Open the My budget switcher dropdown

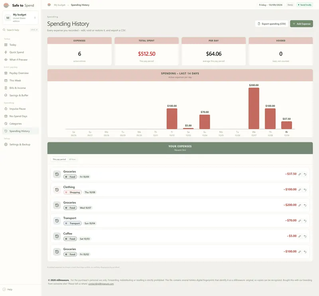pos(20,18)
